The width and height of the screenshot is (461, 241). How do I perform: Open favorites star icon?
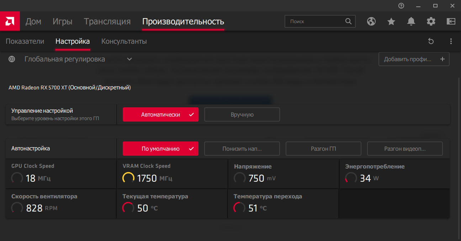click(391, 22)
